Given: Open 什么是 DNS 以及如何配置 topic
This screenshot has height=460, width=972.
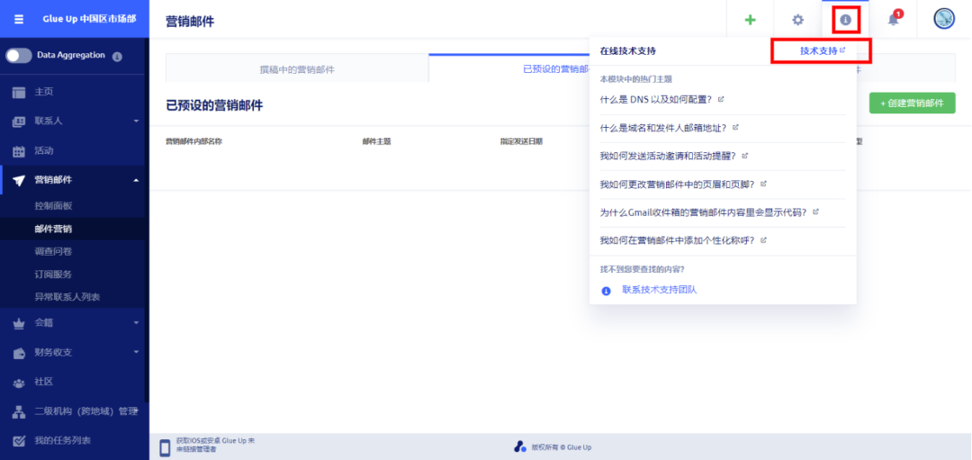Looking at the screenshot, I should pos(656,99).
